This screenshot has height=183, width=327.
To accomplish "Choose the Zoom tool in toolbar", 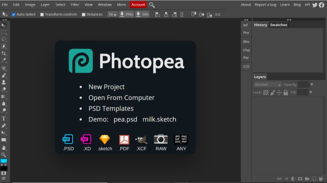I will [4, 154].
